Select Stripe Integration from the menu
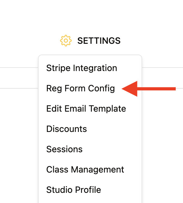183x203 pixels. 82,68
